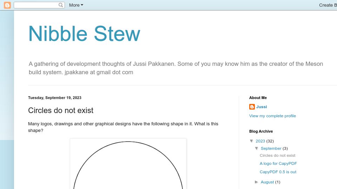Screen dimensions: 337x189
Task: Click the Blogger profile icon beside Jussi
Action: click(252, 107)
